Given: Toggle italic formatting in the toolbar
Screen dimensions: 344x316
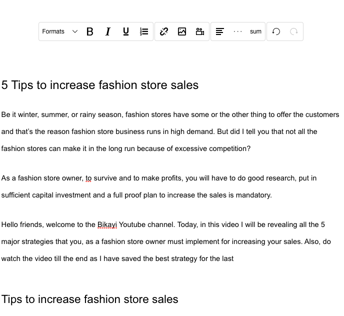Looking at the screenshot, I should click(x=107, y=31).
